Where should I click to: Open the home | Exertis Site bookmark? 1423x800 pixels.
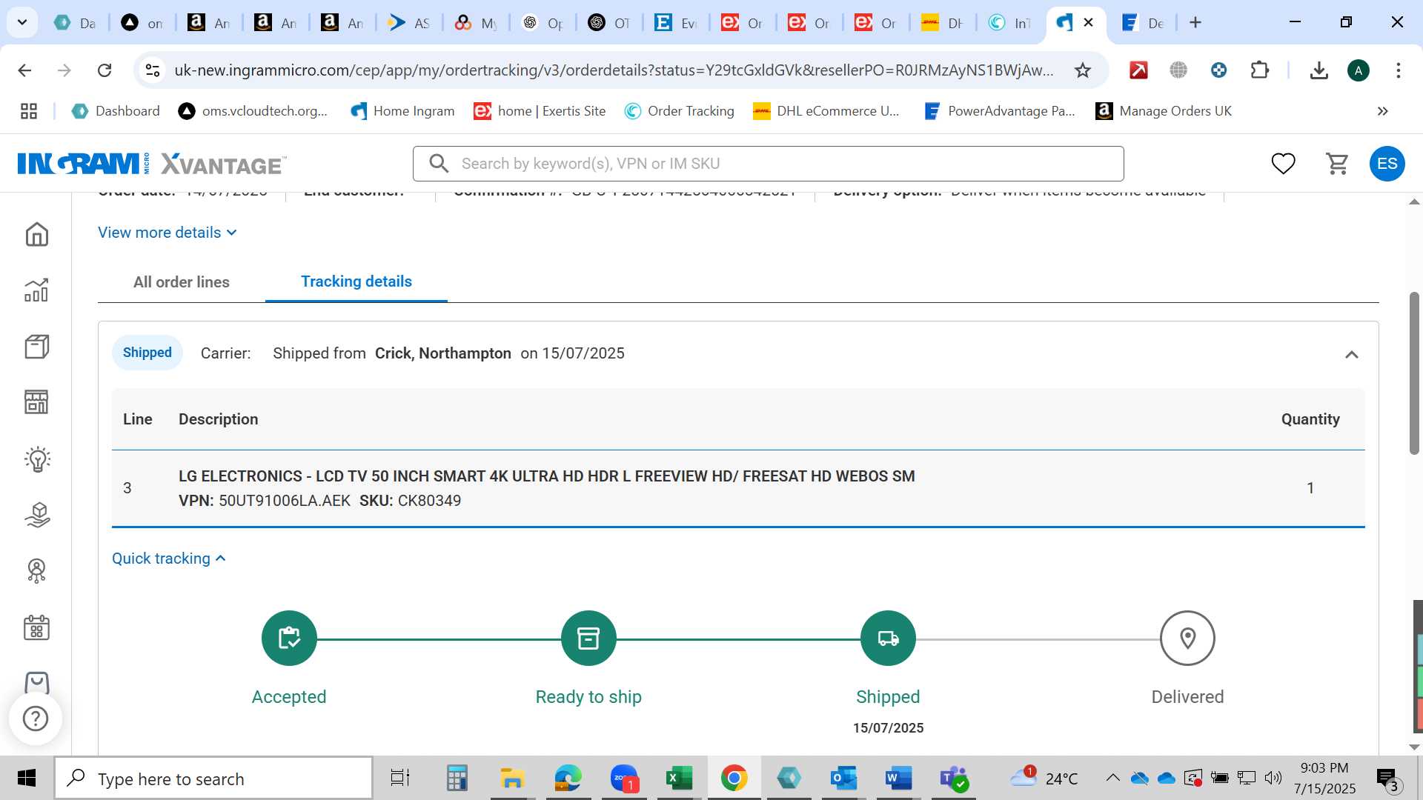coord(540,111)
